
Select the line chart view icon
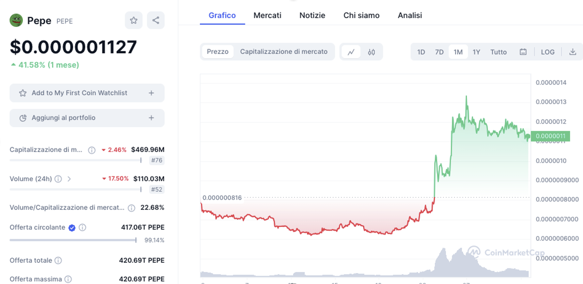351,52
